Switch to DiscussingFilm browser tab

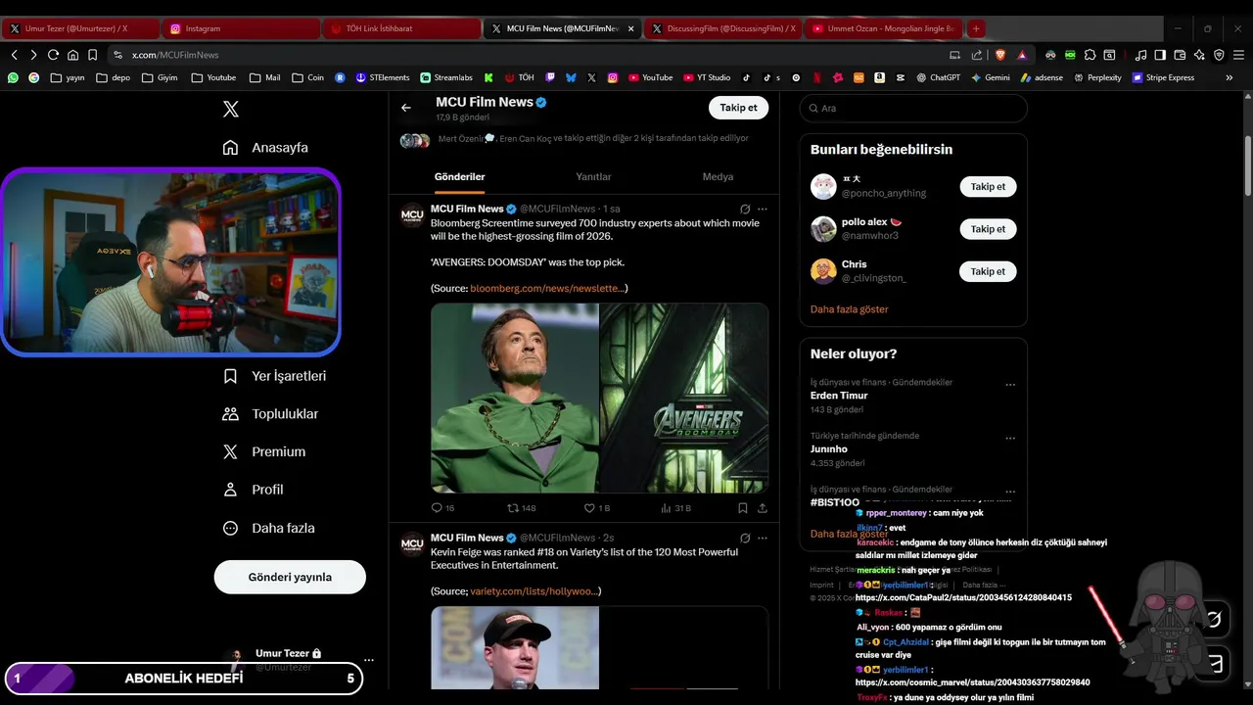(722, 28)
